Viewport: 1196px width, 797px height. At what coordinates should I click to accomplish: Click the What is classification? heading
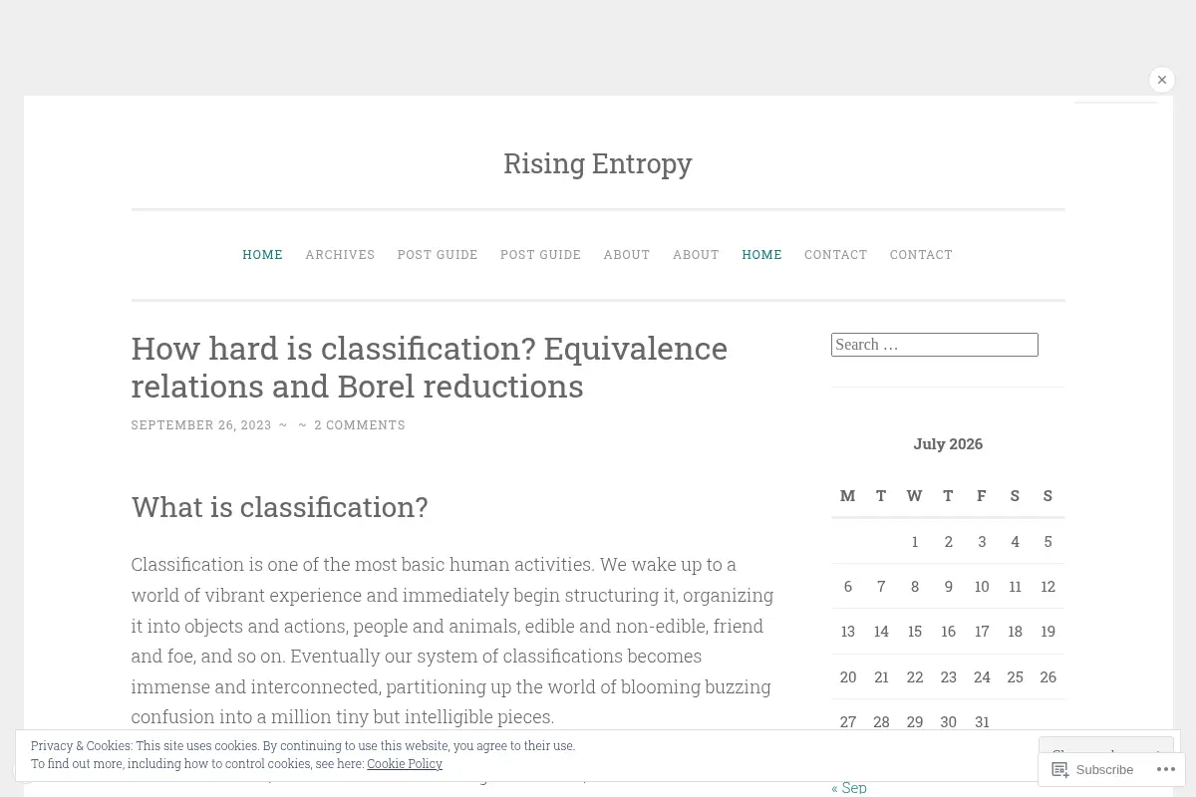[x=279, y=506]
